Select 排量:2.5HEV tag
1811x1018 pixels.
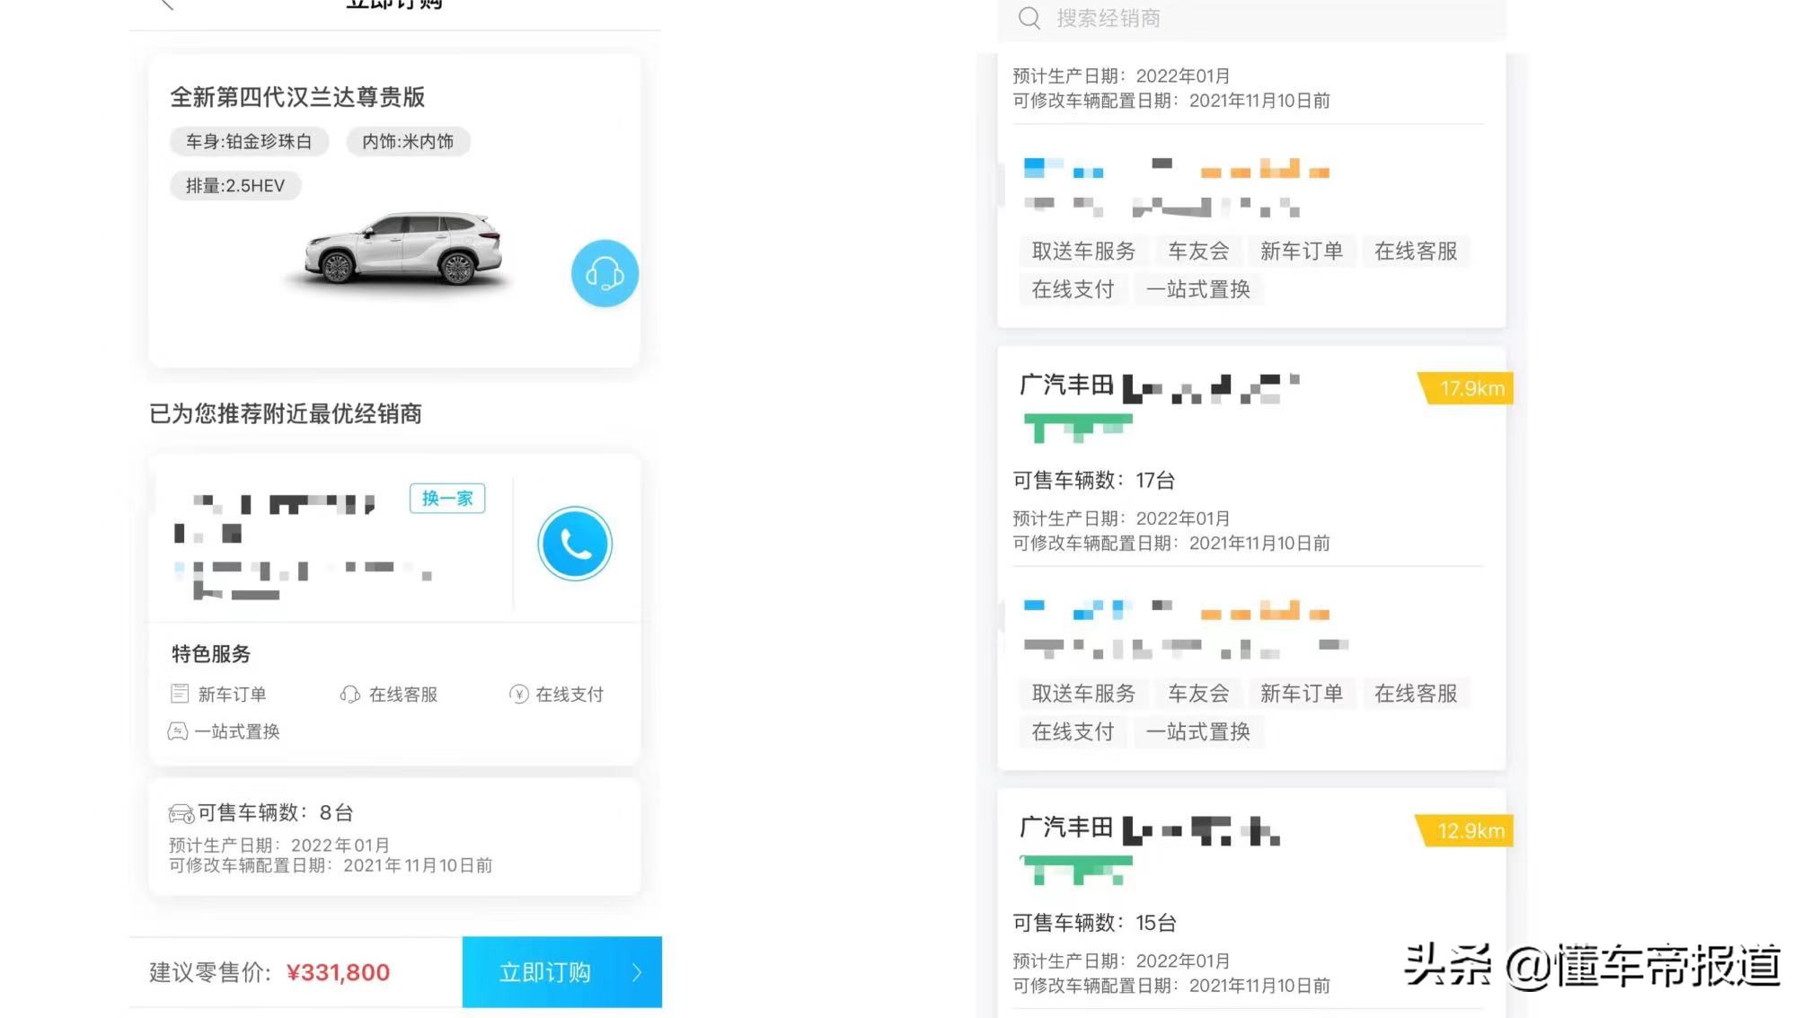tap(235, 186)
